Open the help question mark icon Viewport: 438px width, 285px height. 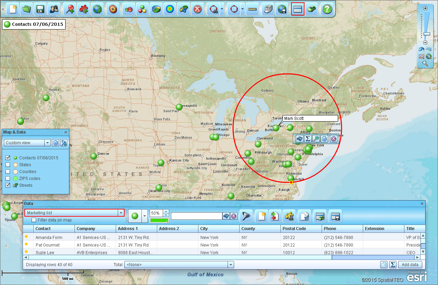pos(327,9)
